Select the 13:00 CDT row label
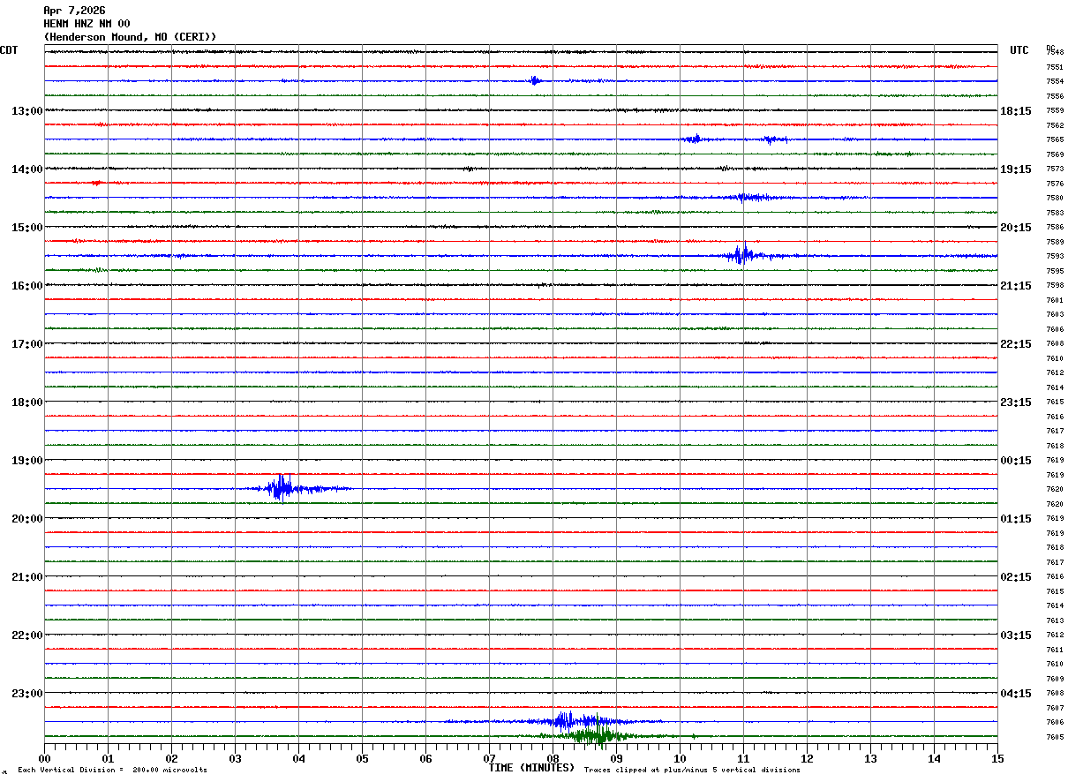 coord(27,111)
